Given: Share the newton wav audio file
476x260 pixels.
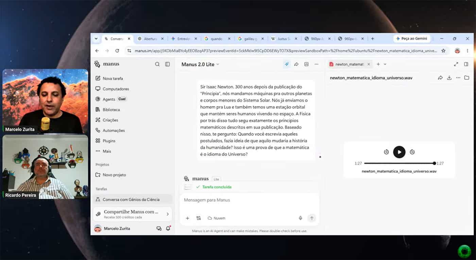Looking at the screenshot, I should (440, 78).
